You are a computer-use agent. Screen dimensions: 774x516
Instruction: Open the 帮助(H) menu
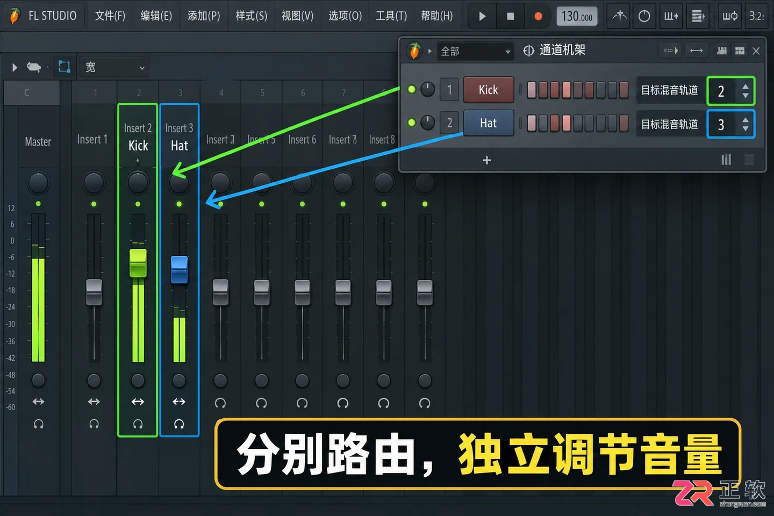pyautogui.click(x=437, y=16)
